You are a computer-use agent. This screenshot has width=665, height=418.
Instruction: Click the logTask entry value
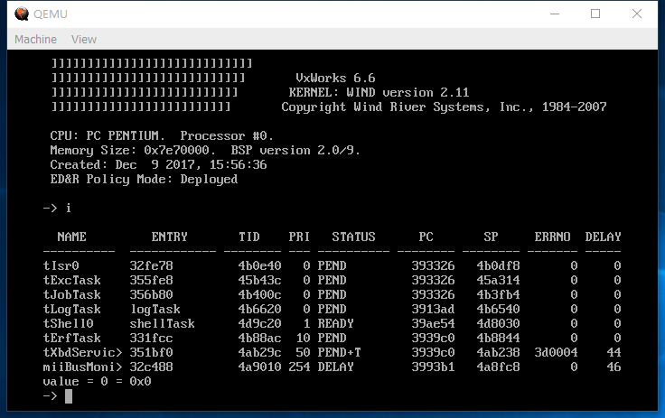pyautogui.click(x=155, y=310)
